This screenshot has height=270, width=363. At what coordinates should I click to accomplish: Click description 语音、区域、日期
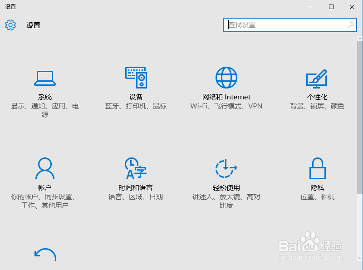136,197
